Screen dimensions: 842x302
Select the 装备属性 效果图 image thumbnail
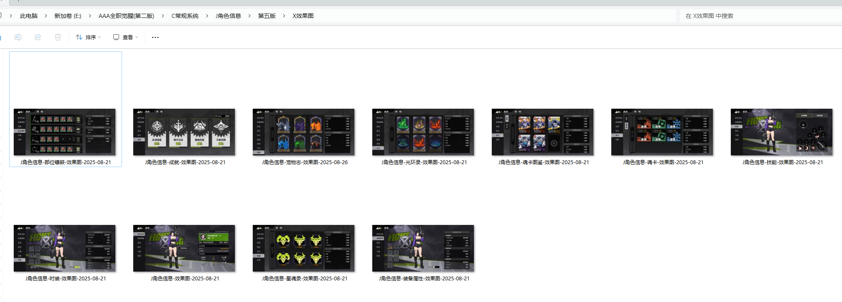[423, 248]
